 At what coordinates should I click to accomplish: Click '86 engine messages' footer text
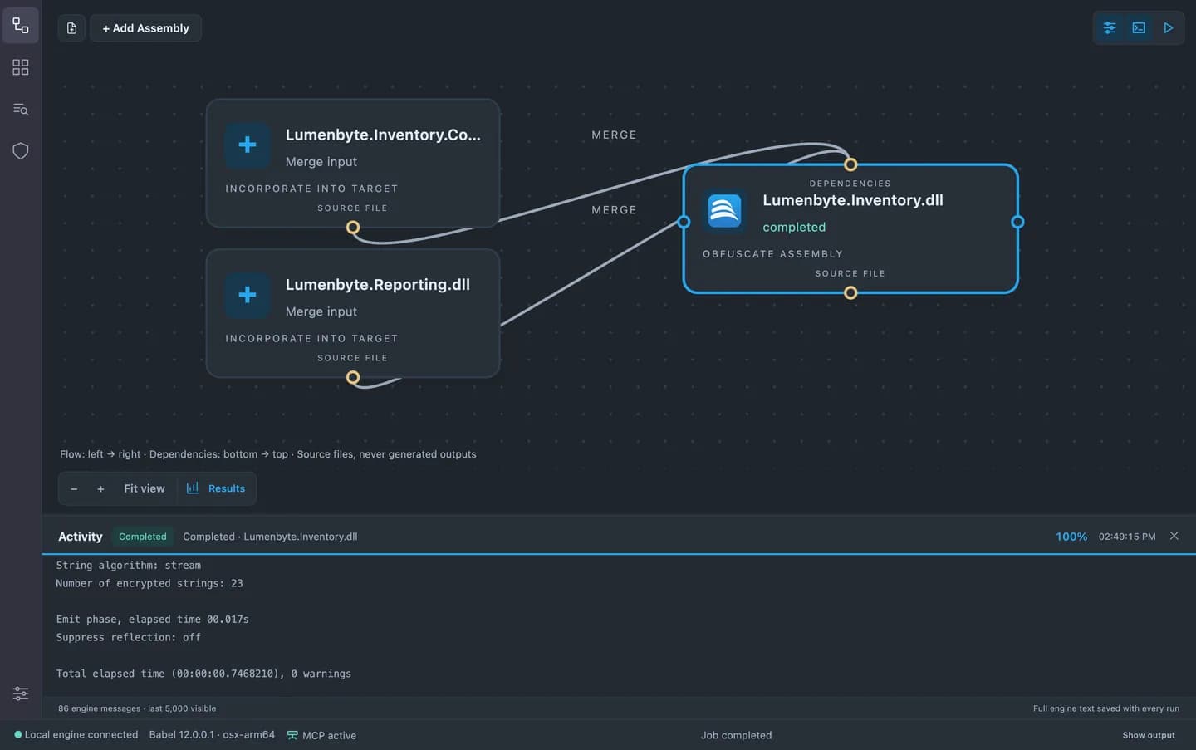tap(137, 708)
